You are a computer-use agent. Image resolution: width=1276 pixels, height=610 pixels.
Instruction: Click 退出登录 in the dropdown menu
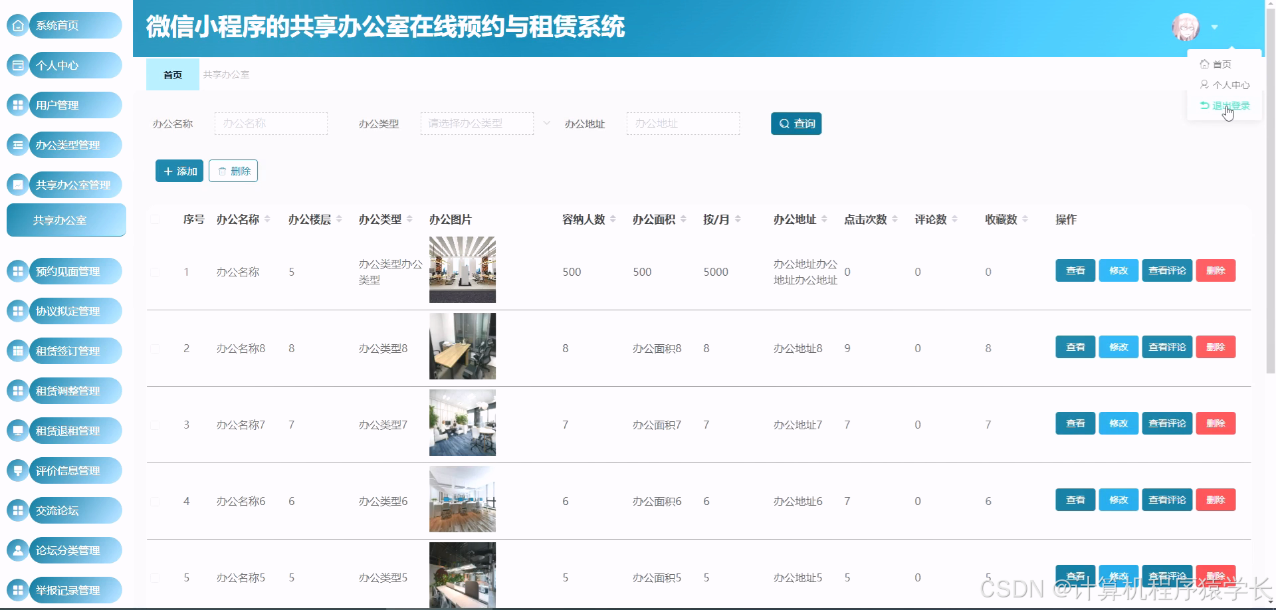[1231, 104]
